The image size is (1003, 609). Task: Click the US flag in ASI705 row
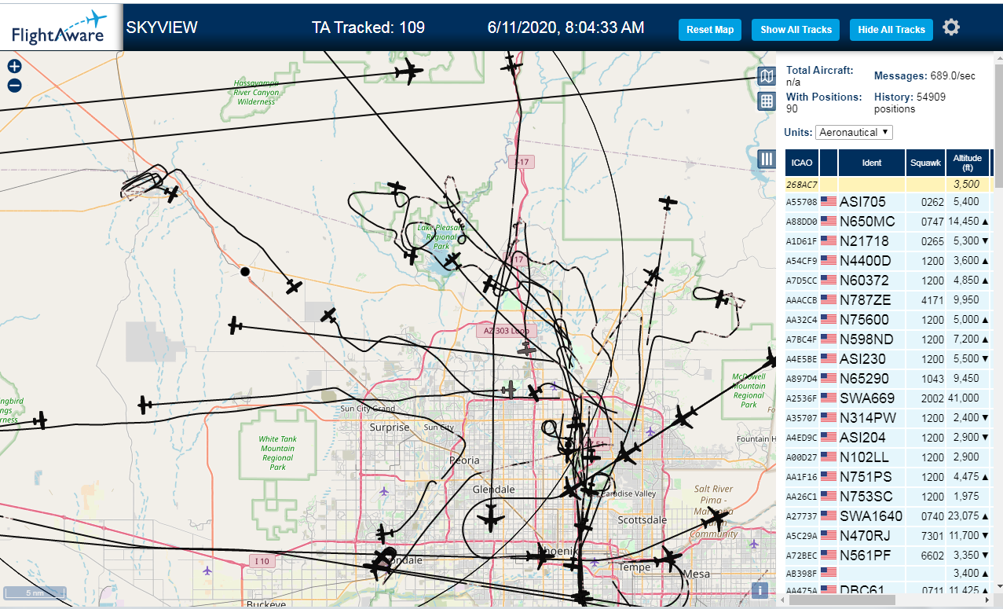point(829,202)
